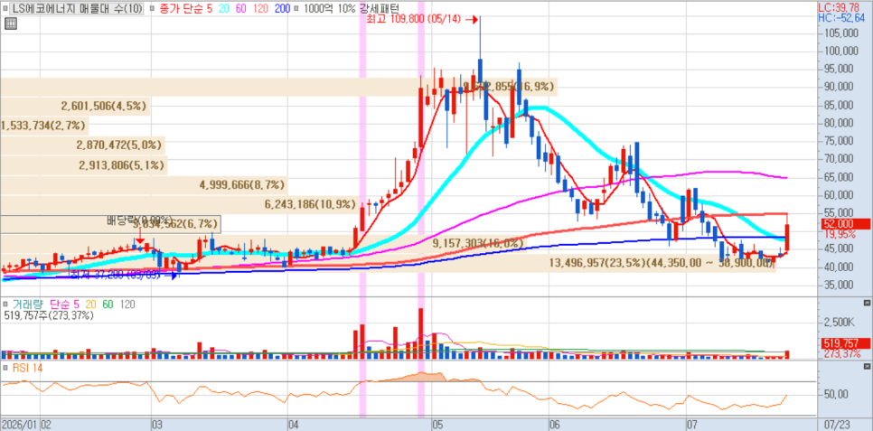Select the LS에코에너지 매물대 수(10) indicator label

[77, 8]
